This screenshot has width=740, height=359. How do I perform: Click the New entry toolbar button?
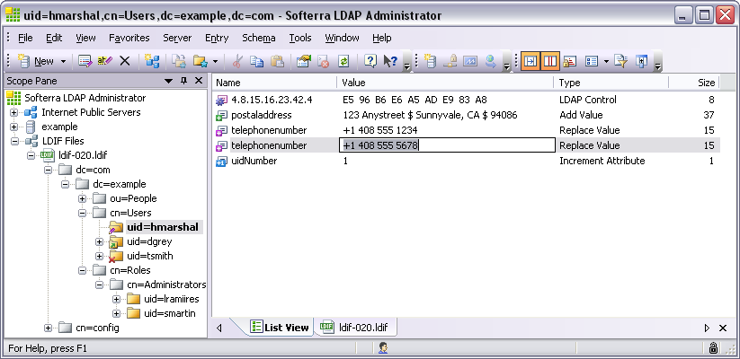pos(36,61)
